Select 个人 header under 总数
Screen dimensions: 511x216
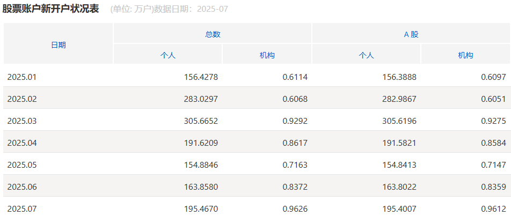coord(168,55)
